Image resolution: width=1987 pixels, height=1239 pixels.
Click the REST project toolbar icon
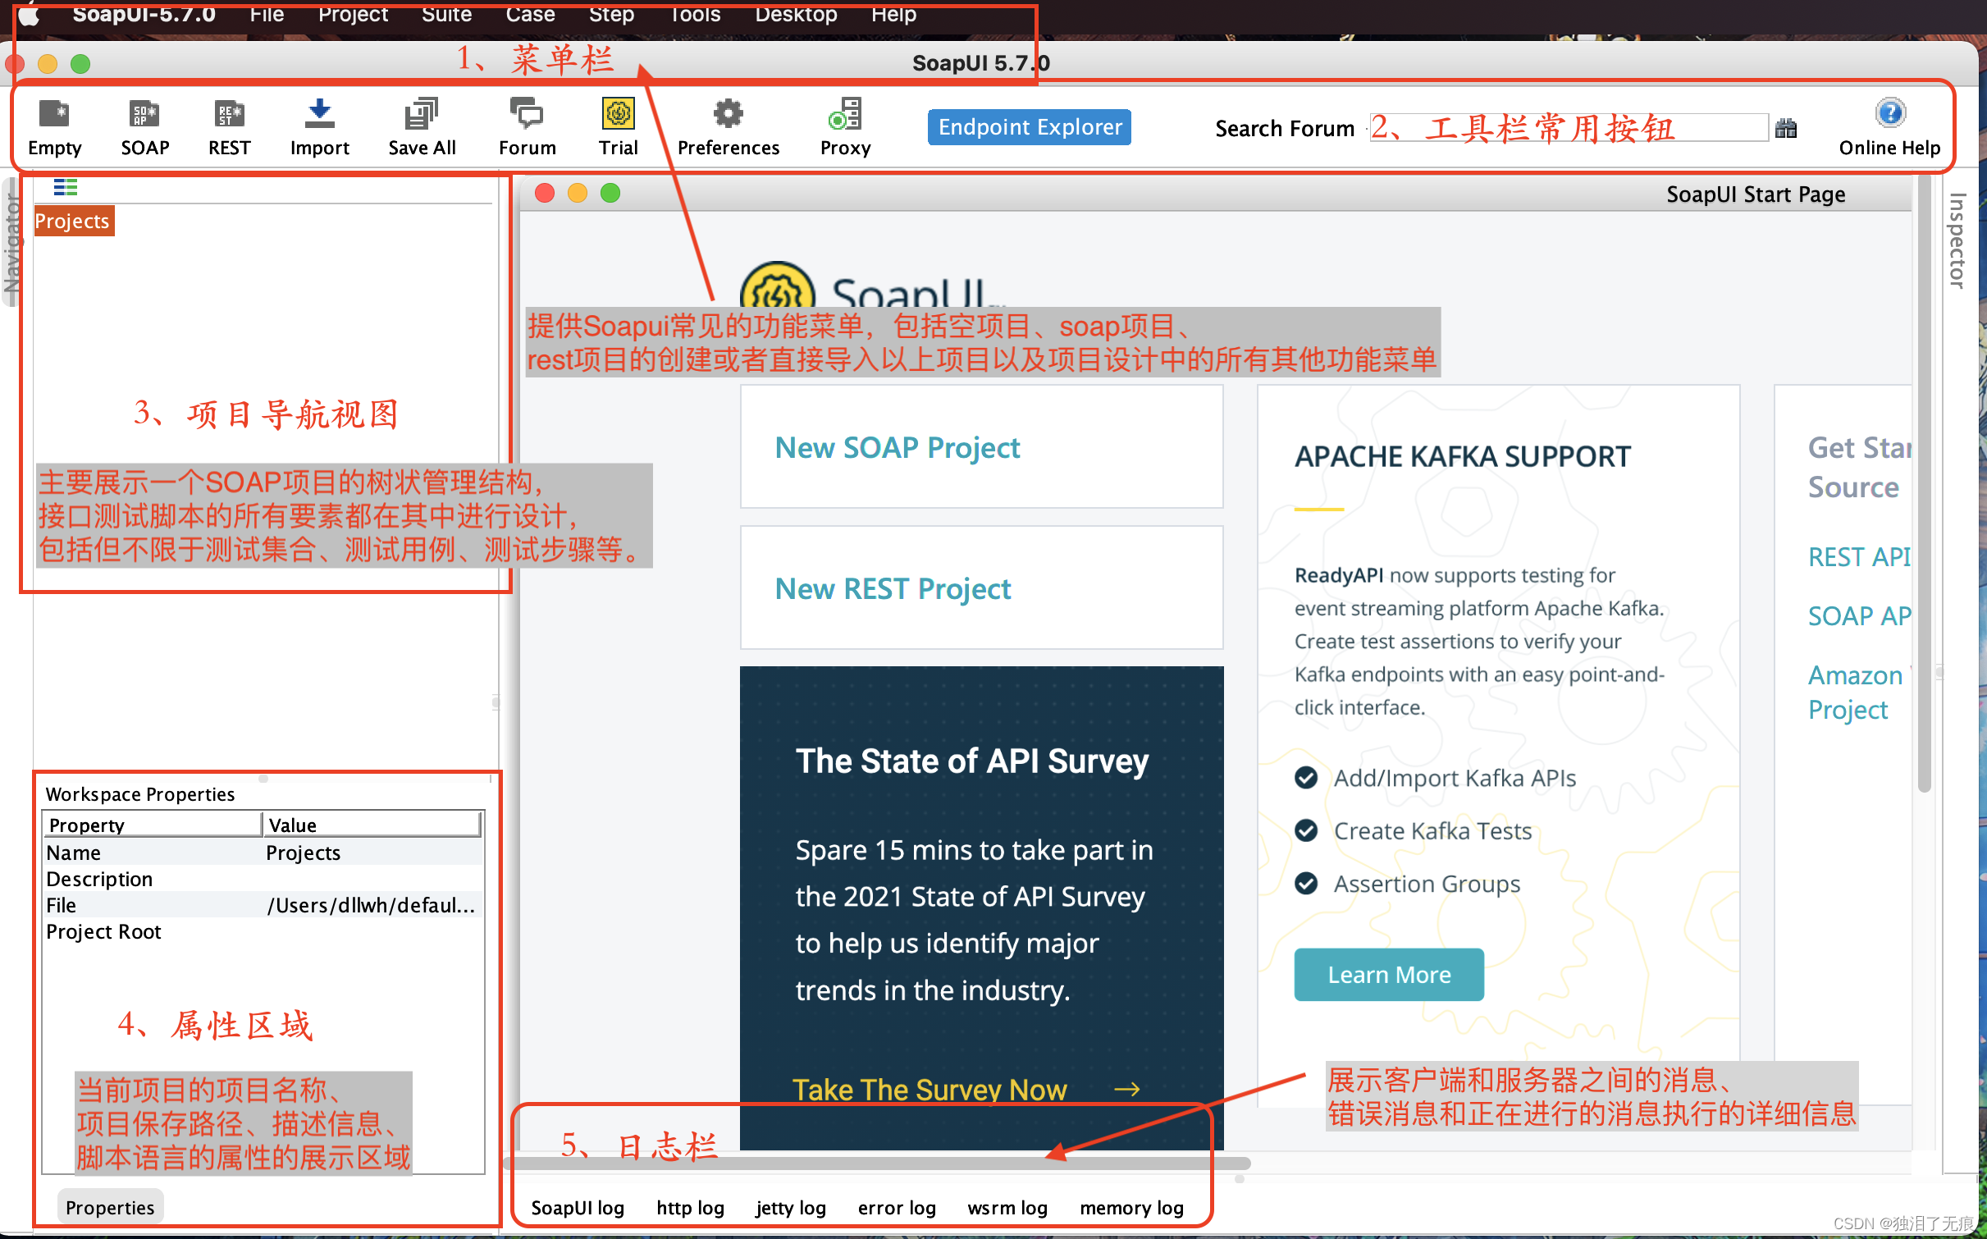229,114
